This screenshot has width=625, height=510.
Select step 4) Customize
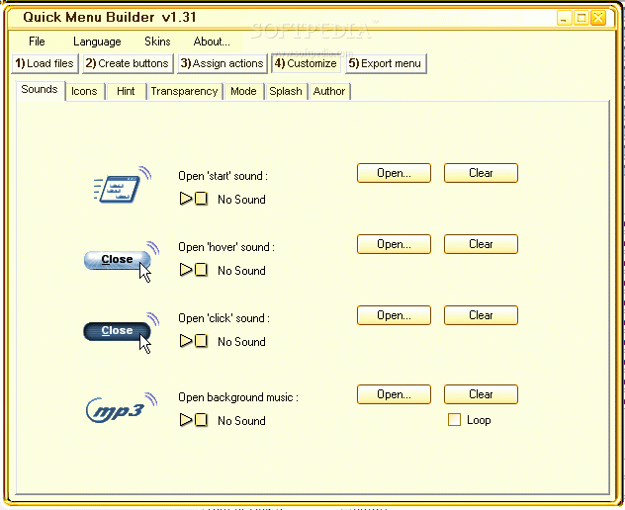tap(306, 63)
